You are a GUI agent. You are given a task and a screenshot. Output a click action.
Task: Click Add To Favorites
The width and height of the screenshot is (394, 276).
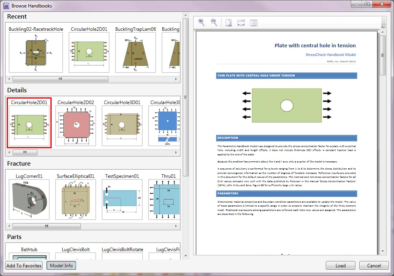24,265
